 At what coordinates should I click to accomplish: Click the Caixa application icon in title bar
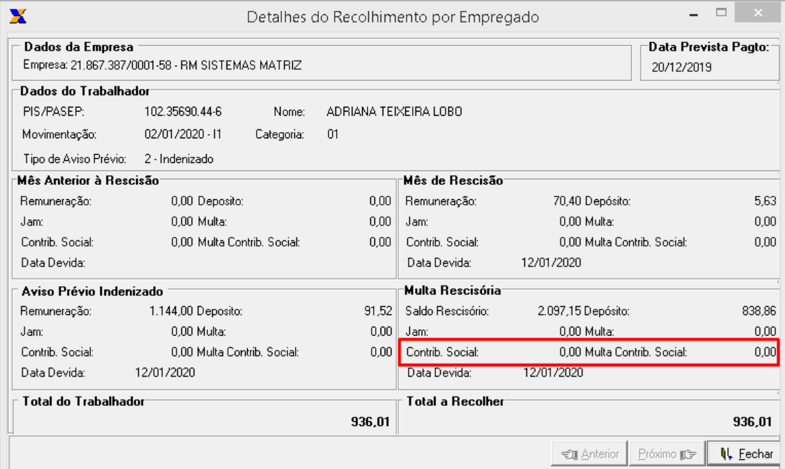[18, 16]
